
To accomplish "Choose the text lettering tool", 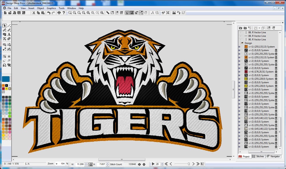I will pos(9,35).
